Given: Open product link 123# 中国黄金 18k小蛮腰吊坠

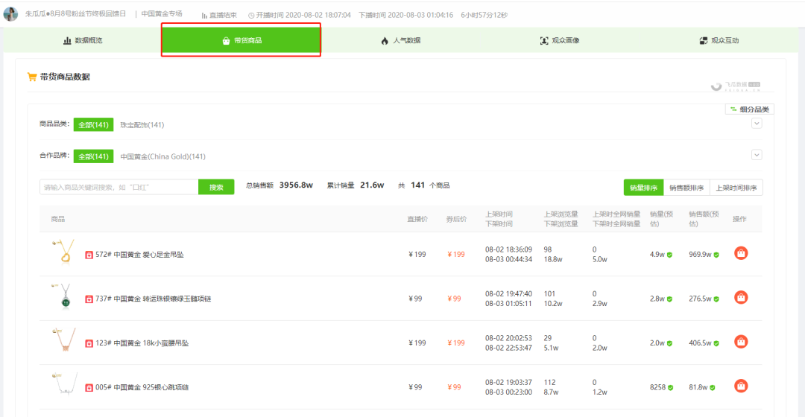Looking at the screenshot, I should tap(142, 343).
